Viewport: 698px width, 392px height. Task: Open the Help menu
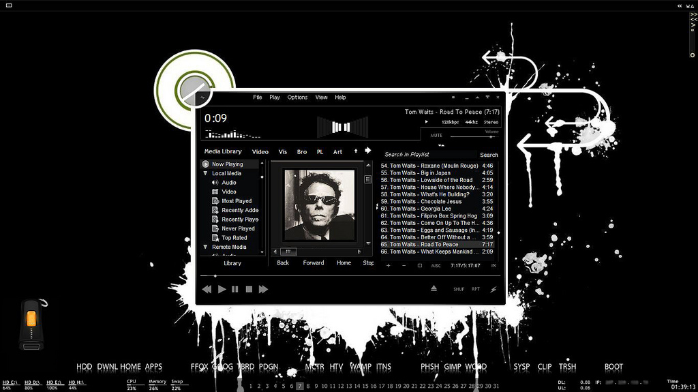click(x=340, y=97)
